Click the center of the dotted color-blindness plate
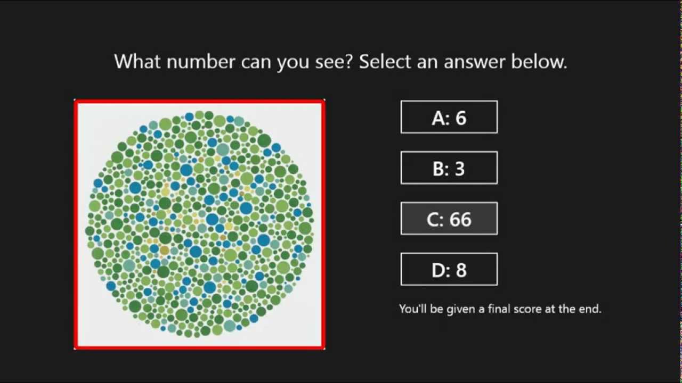Viewport: 682px width, 383px height. [200, 224]
